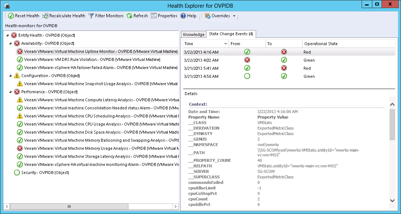
Task: Click the red error icon beside Entity Health
Action: 14,35
